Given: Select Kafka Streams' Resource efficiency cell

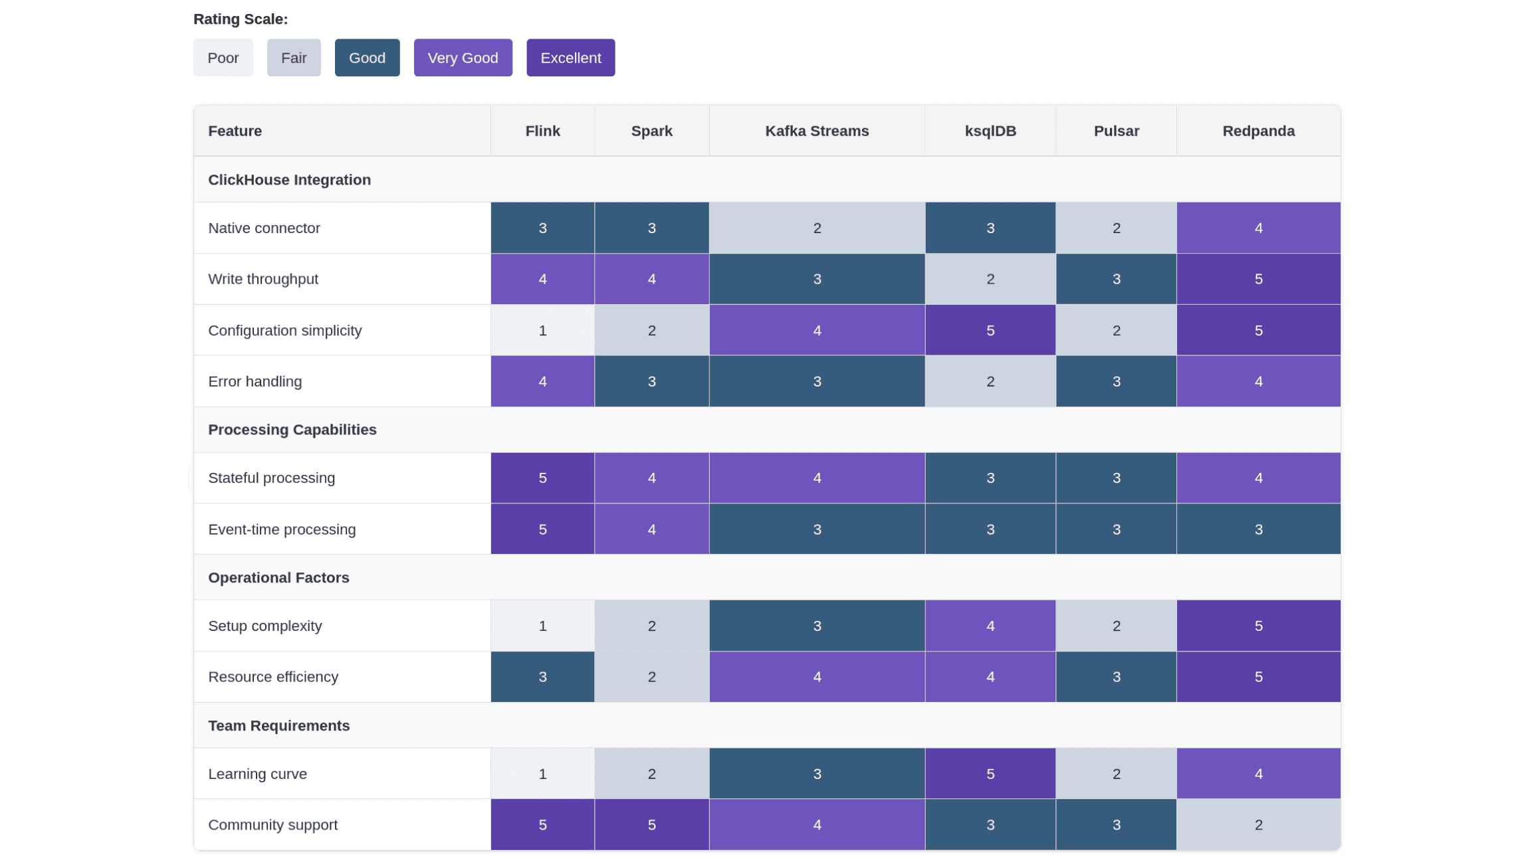Looking at the screenshot, I should [817, 677].
